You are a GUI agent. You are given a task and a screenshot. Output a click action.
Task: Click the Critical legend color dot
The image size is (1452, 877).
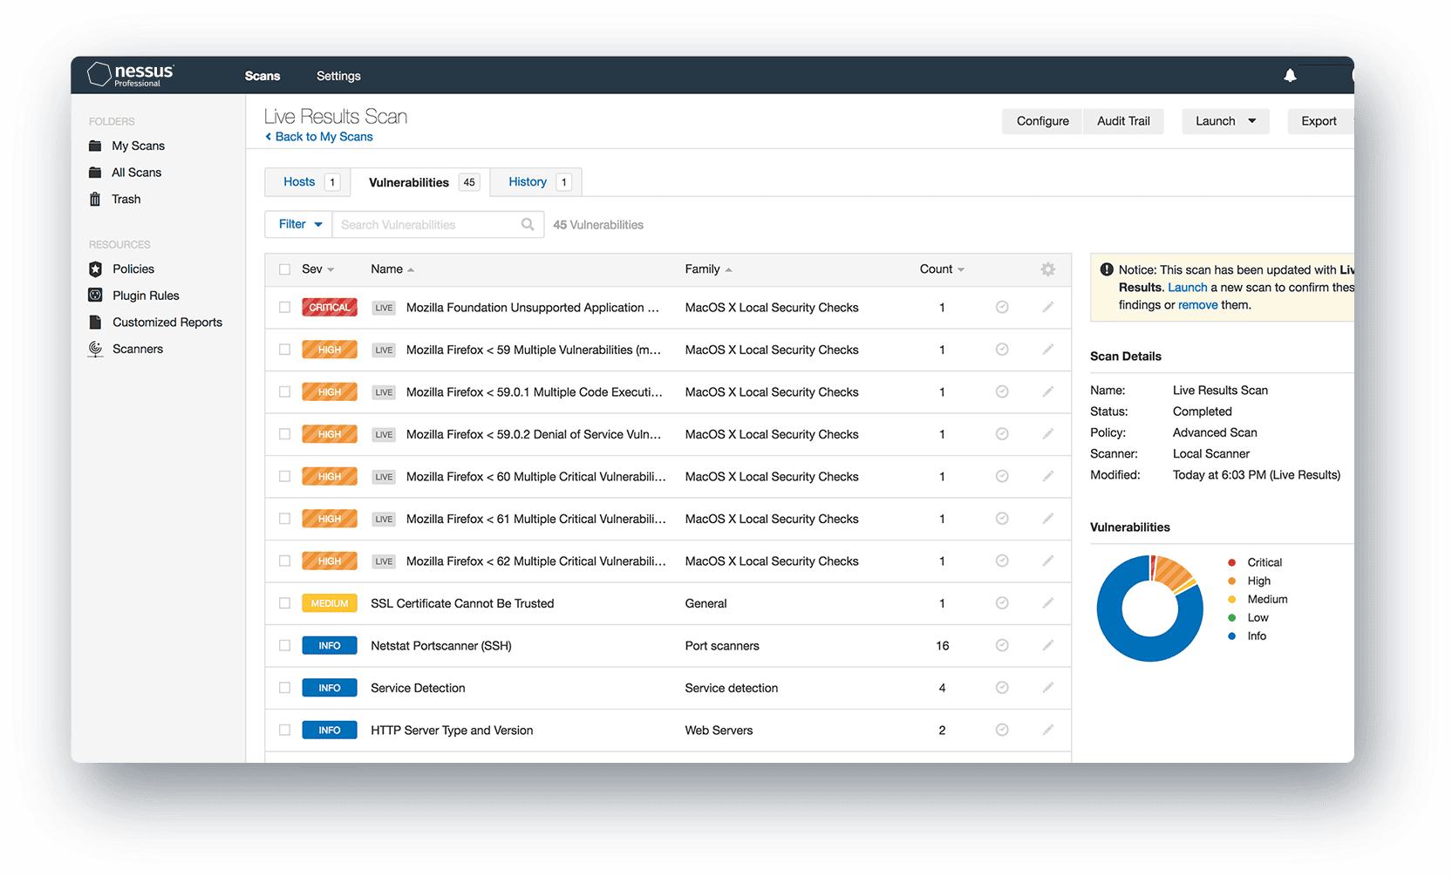(x=1231, y=562)
